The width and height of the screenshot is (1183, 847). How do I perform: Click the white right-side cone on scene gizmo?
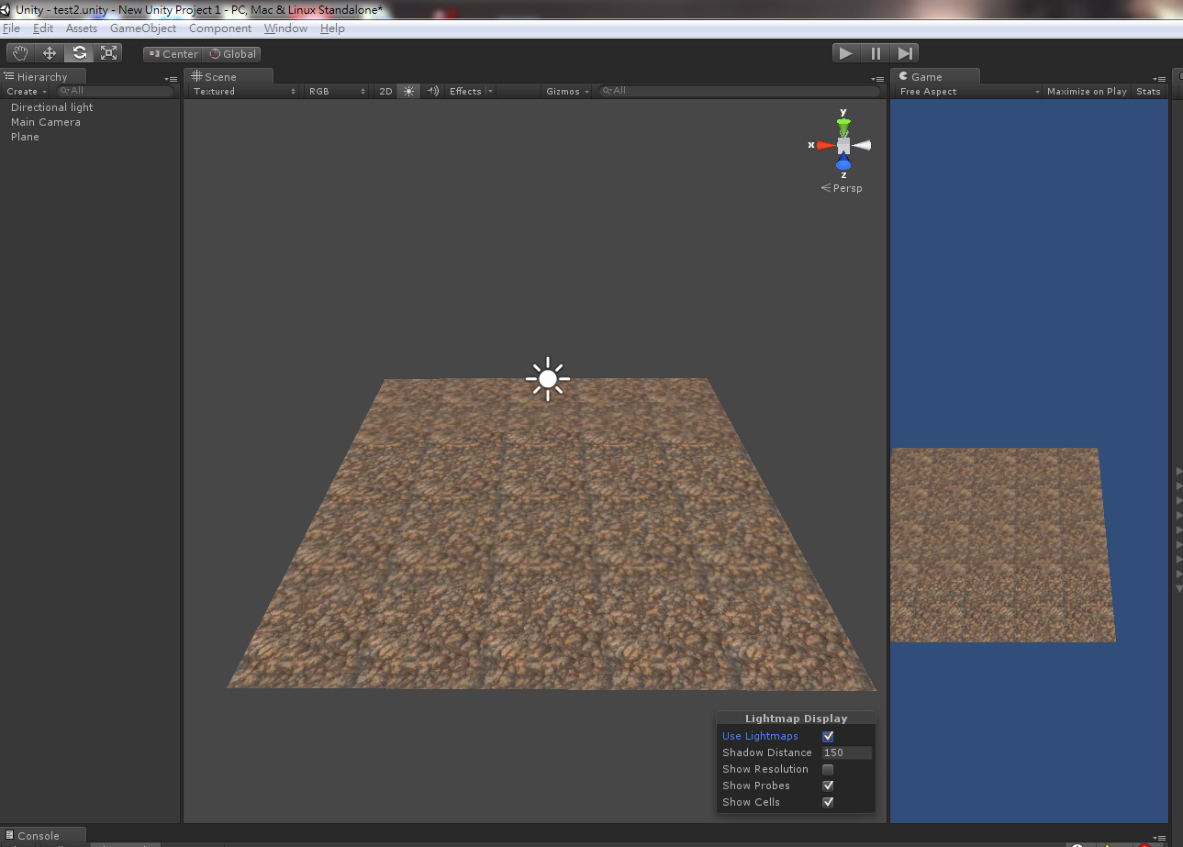tap(862, 145)
